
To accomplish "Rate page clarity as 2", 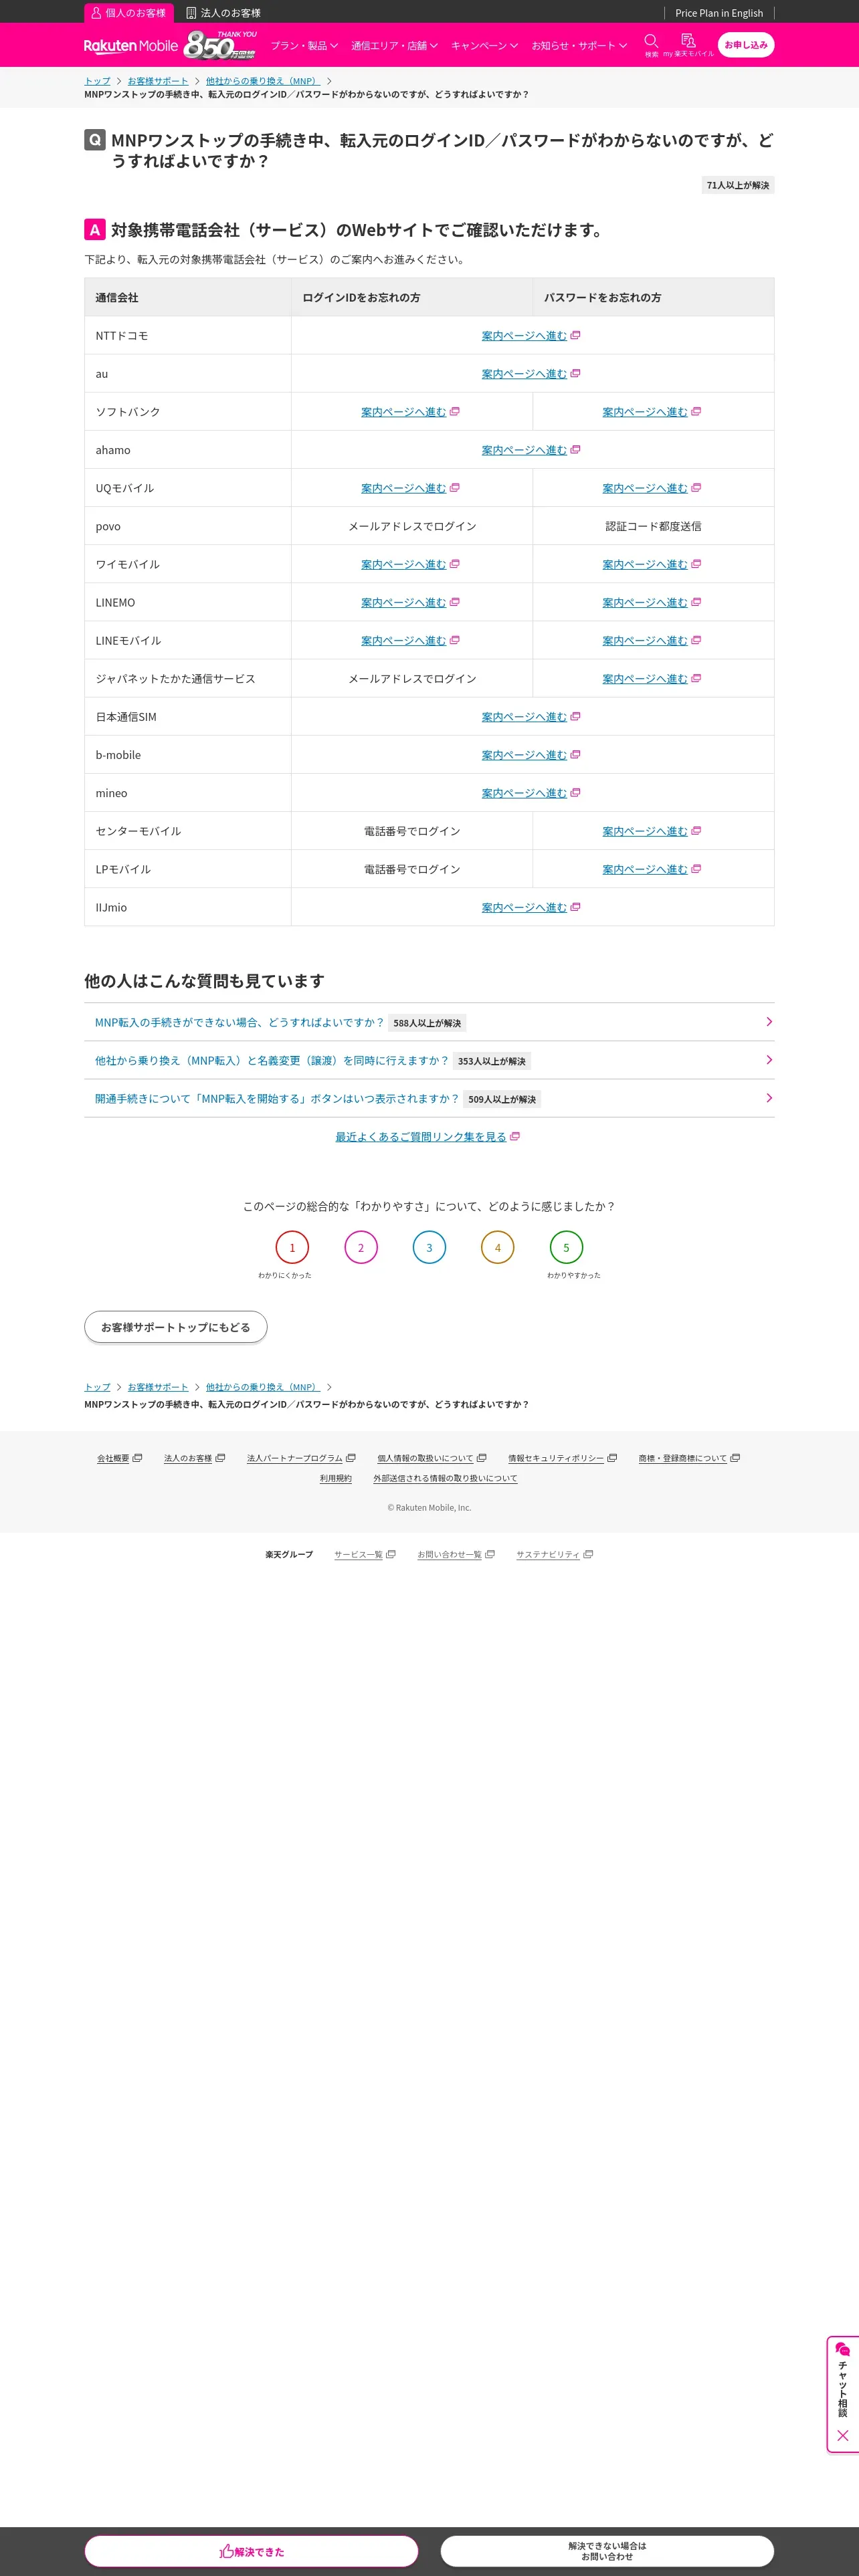I will [361, 1247].
